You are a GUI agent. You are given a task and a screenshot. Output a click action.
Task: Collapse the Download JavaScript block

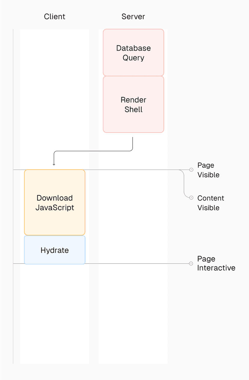pyautogui.click(x=54, y=202)
